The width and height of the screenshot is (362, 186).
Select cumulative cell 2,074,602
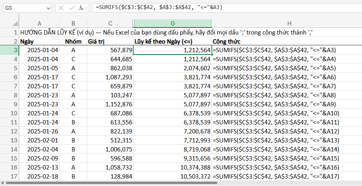(173, 68)
